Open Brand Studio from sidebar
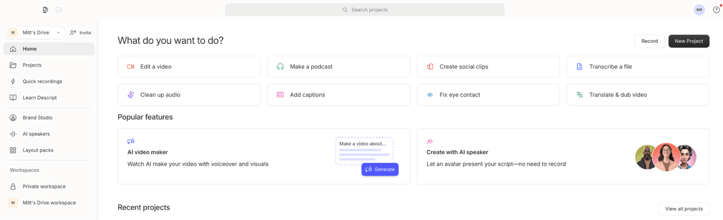The image size is (723, 220). tap(37, 118)
